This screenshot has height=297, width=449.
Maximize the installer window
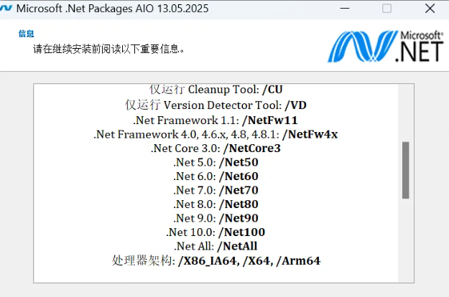[x=387, y=9]
